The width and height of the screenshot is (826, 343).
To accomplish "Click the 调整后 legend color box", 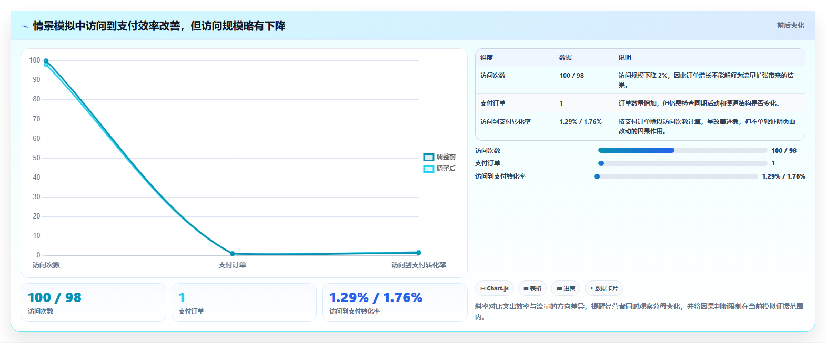I will (429, 169).
